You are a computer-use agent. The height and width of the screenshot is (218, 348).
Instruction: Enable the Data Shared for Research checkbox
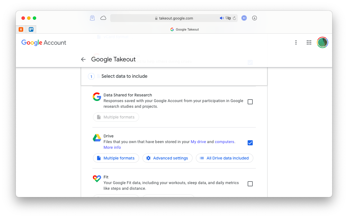click(x=250, y=102)
